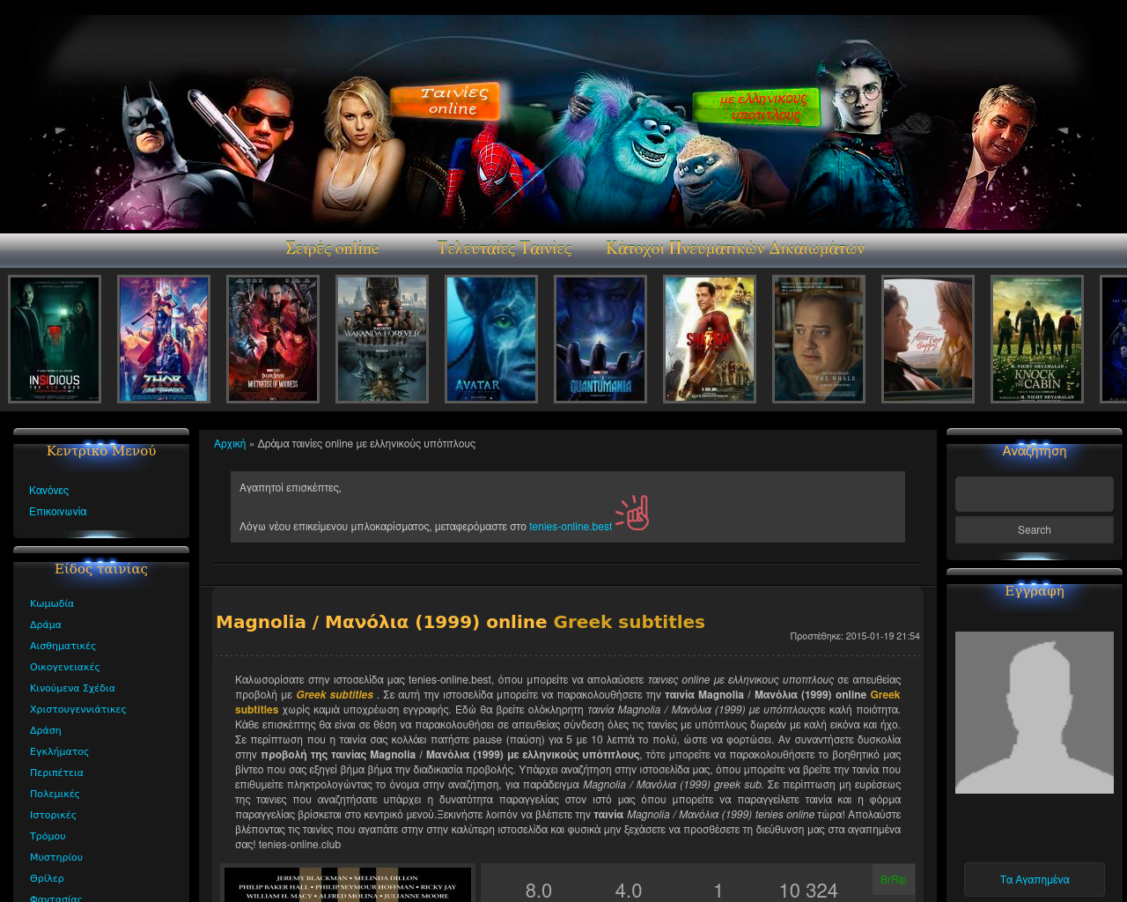Select the Ιστορικές genre

[53, 815]
